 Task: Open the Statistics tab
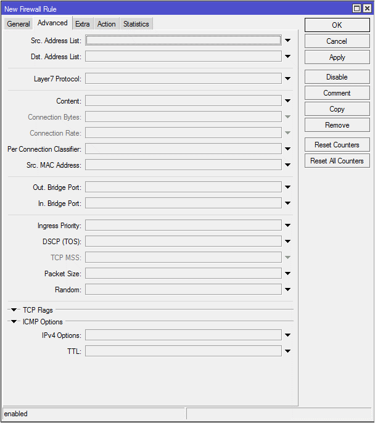pyautogui.click(x=136, y=24)
